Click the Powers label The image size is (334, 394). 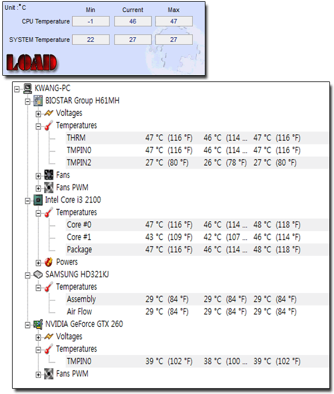(x=67, y=262)
